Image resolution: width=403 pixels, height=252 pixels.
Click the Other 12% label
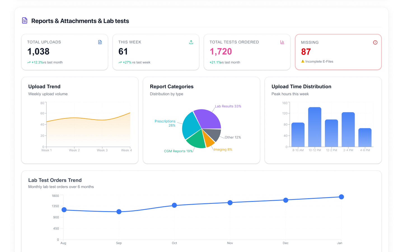pyautogui.click(x=233, y=137)
